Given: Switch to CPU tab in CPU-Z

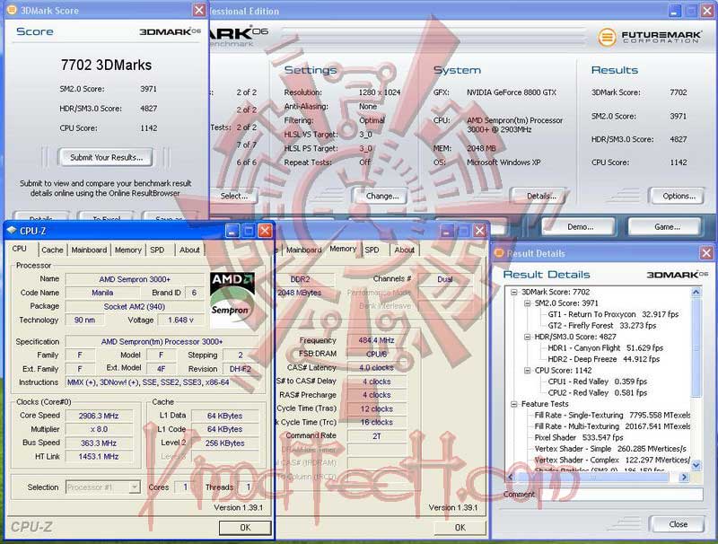Looking at the screenshot, I should 19,249.
